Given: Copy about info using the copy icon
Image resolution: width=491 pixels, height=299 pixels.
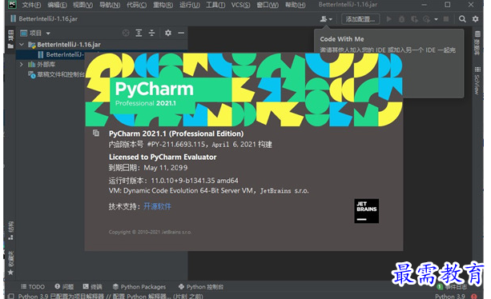Looking at the screenshot, I should (96, 133).
